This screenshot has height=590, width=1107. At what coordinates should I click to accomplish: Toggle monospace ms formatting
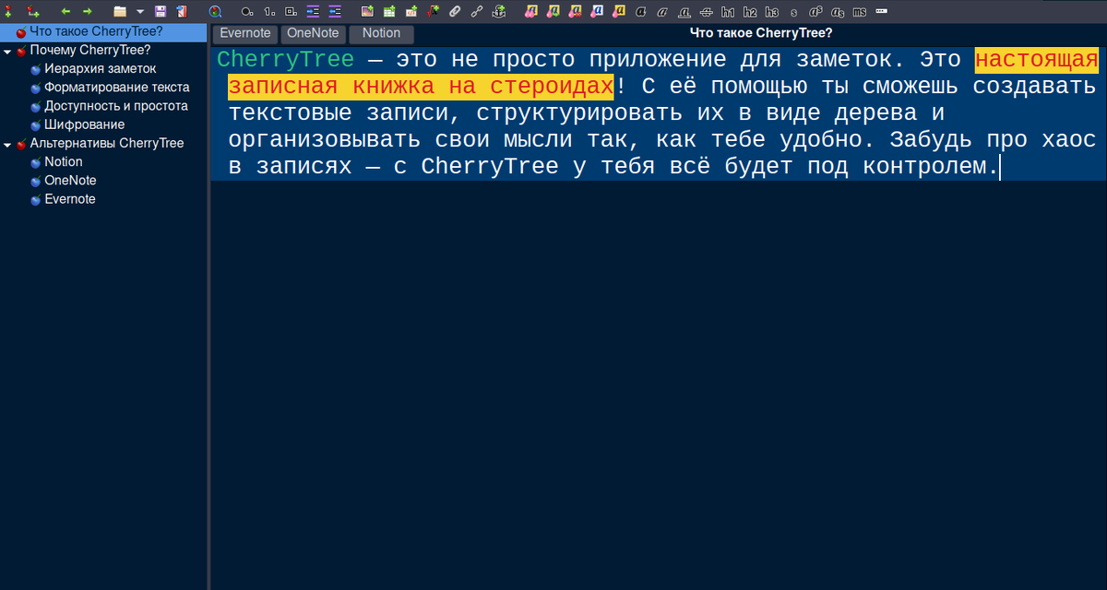coord(860,12)
